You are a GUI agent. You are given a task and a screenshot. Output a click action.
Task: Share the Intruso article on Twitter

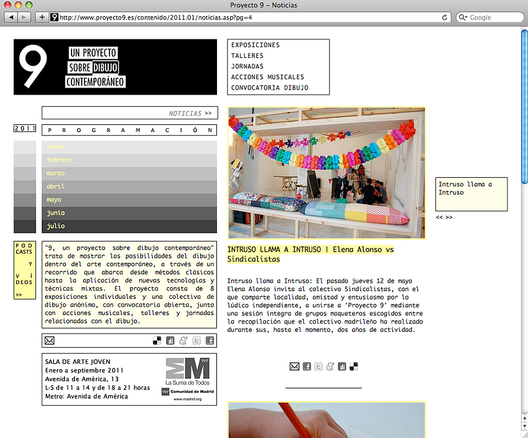point(319,366)
